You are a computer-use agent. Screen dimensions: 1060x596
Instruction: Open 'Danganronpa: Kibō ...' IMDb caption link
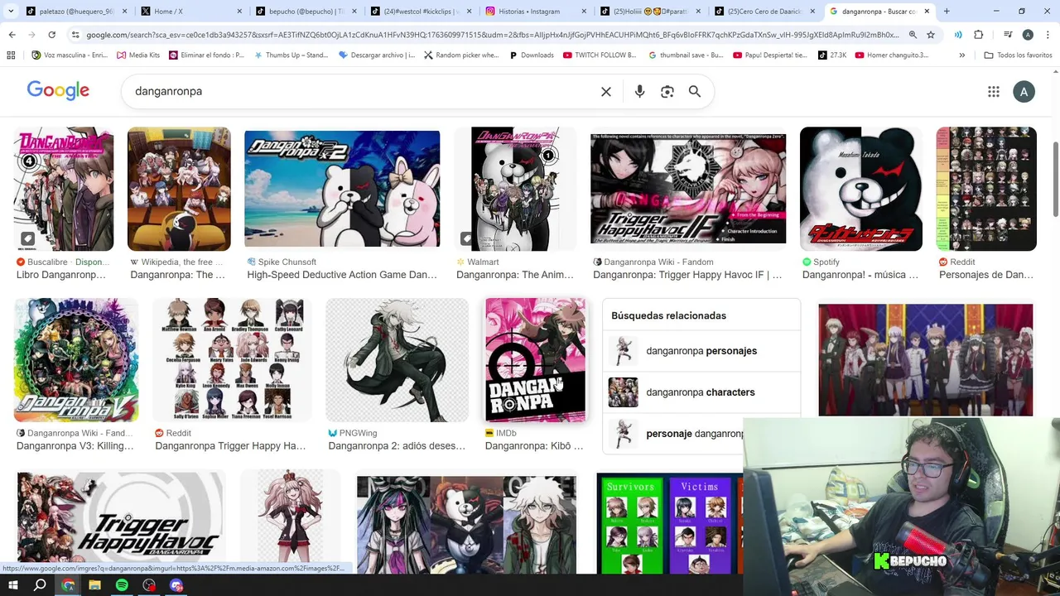click(x=534, y=446)
